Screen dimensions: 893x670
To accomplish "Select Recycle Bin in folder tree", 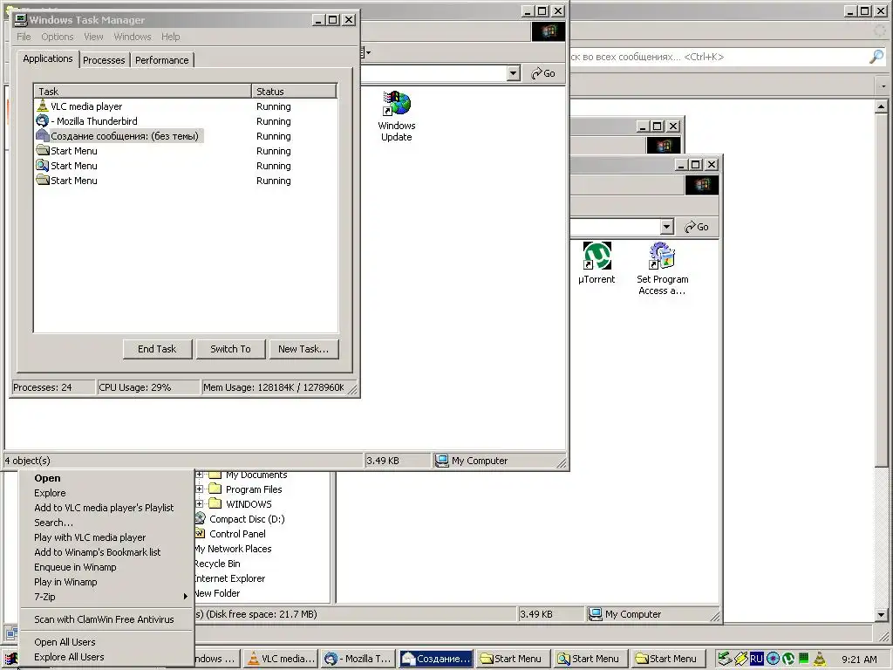I will click(x=217, y=564).
